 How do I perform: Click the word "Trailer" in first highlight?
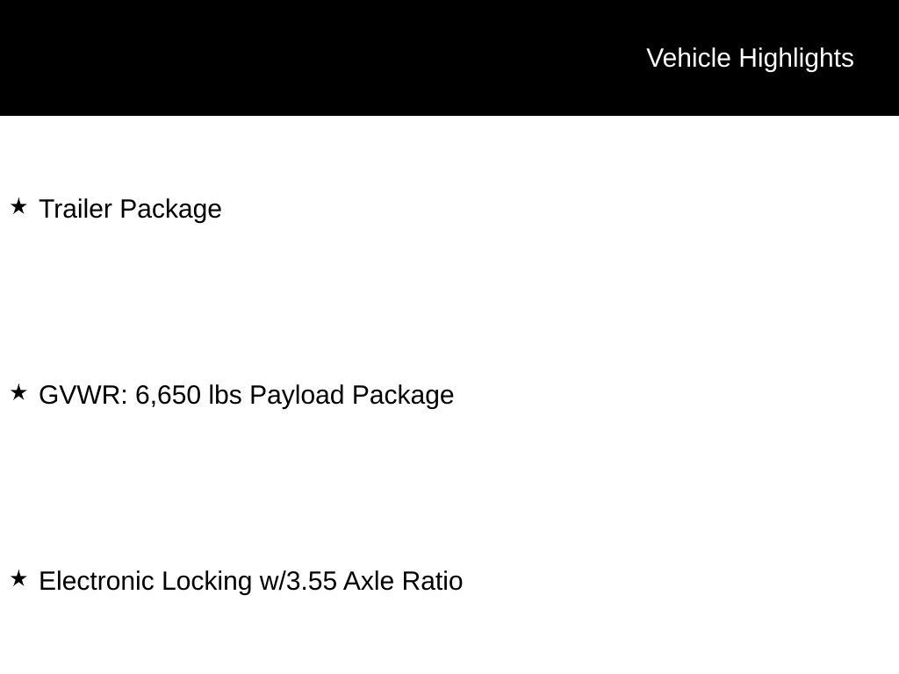76,209
